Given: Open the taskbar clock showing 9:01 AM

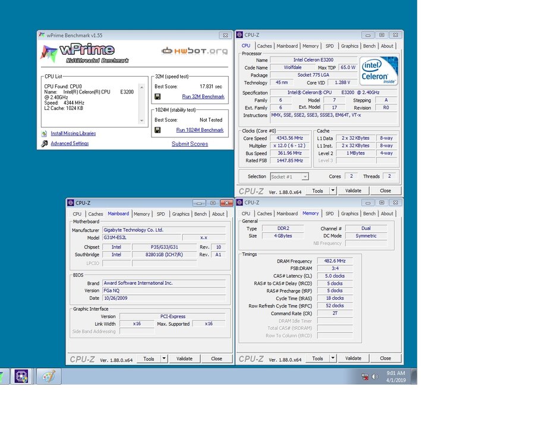Looking at the screenshot, I should tap(396, 376).
